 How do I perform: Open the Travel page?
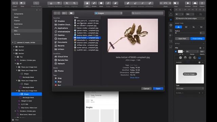click(16, 27)
